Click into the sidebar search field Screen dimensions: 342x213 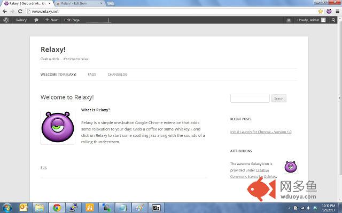click(x=250, y=98)
